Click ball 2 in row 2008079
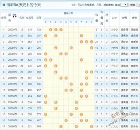The width and height of the screenshot is (140, 130). [56, 66]
